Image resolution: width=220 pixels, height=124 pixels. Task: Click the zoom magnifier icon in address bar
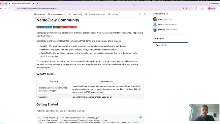pos(186,9)
